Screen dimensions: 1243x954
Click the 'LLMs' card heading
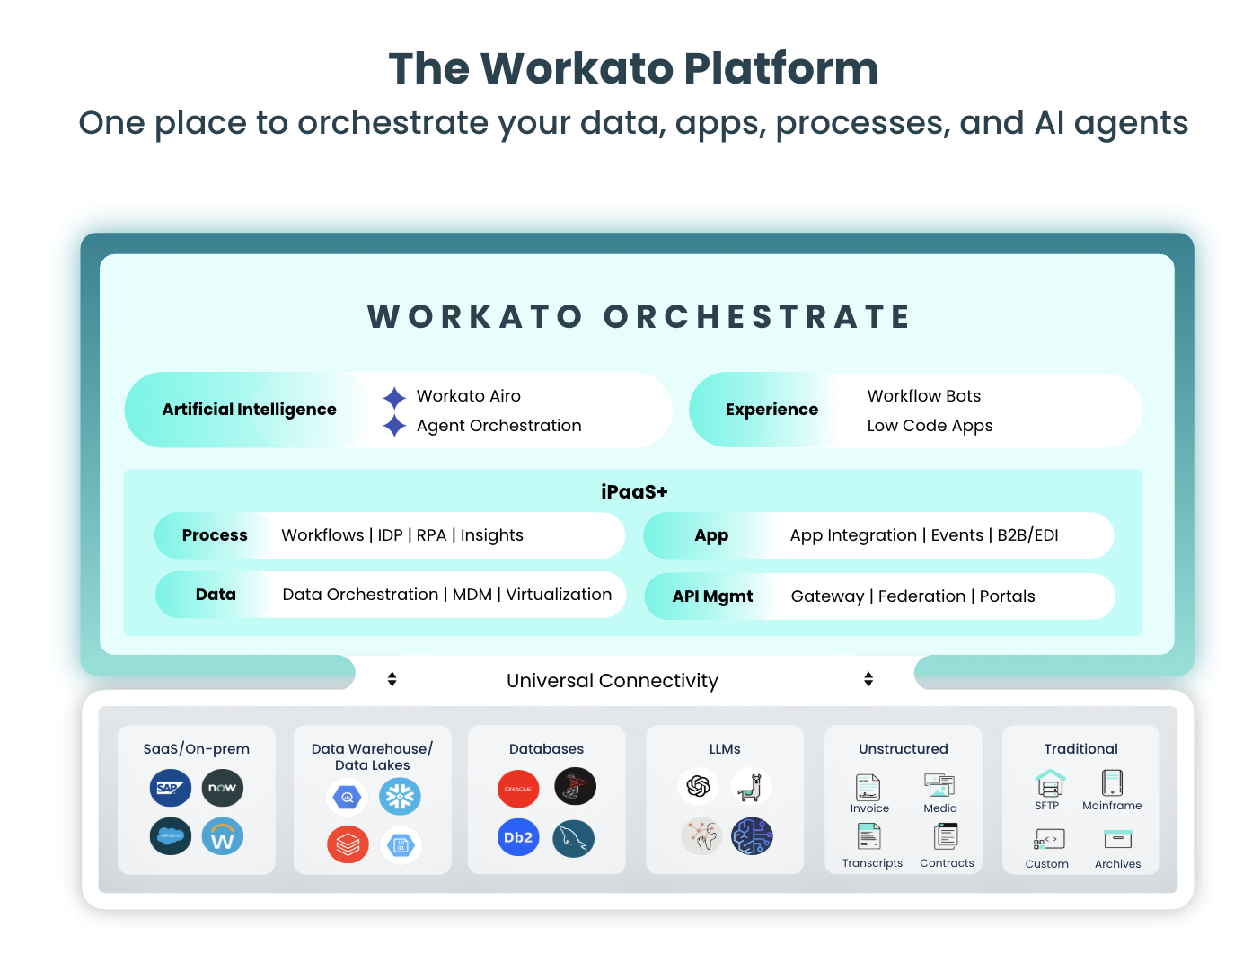tap(725, 749)
